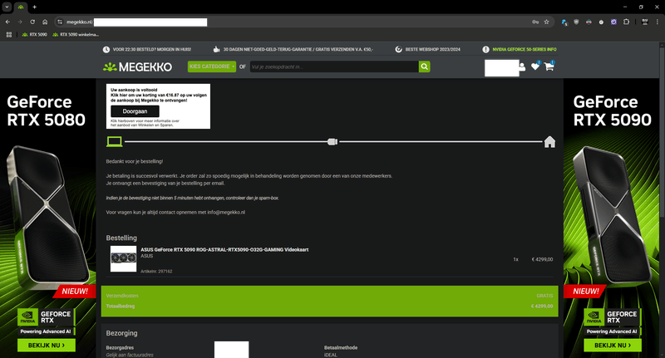Click the 'iDEAL' payment method text

pyautogui.click(x=331, y=355)
